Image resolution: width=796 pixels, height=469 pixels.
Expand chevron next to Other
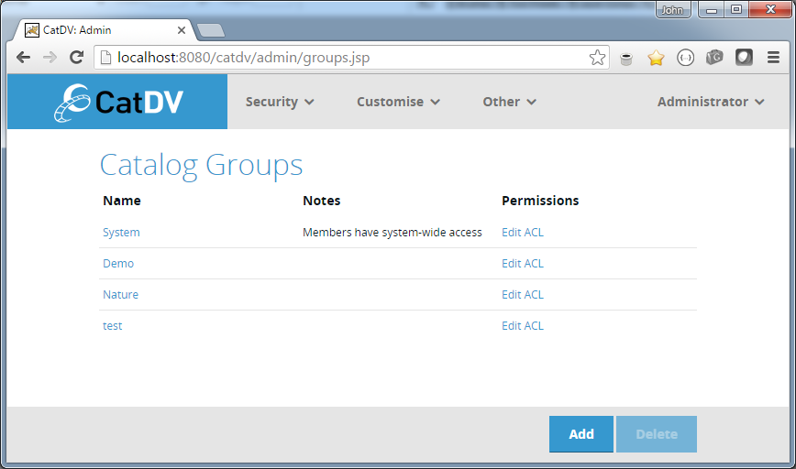[532, 103]
